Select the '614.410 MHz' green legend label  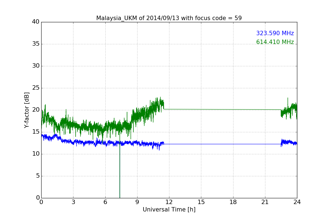[x=275, y=42]
